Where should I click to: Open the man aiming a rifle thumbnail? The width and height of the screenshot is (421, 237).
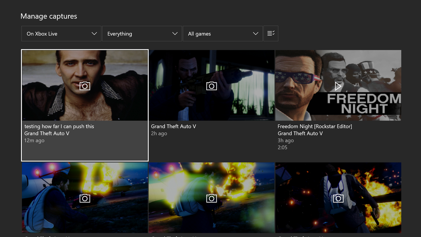(x=212, y=85)
